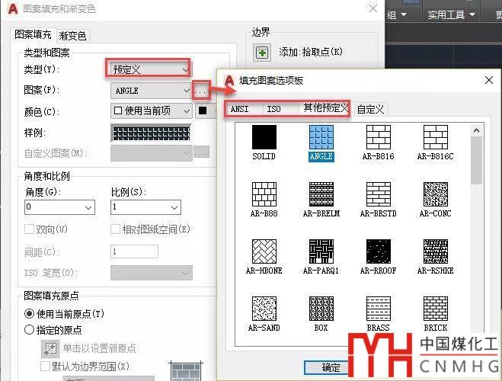Image resolution: width=502 pixels, height=381 pixels.
Task: Click the pattern list scroll up arrow
Action: coord(476,130)
